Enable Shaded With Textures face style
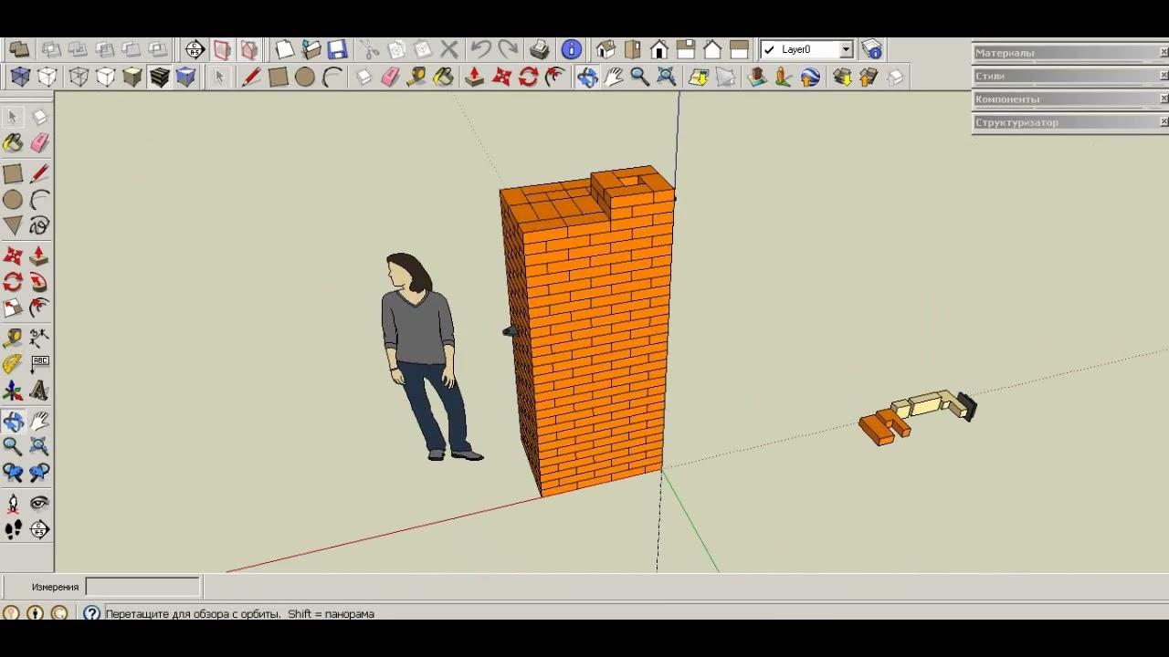The height and width of the screenshot is (657, 1169). pyautogui.click(x=160, y=78)
